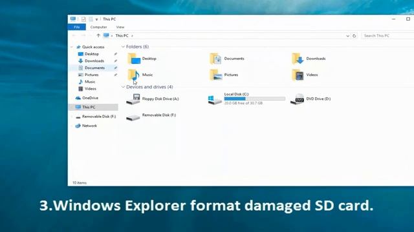Open the Computer ribbon tab

point(98,27)
